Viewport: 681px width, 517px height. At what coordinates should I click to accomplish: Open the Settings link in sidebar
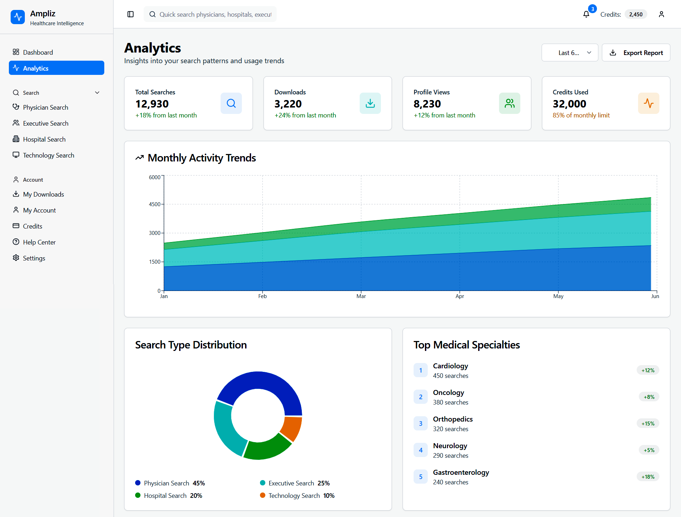click(34, 258)
